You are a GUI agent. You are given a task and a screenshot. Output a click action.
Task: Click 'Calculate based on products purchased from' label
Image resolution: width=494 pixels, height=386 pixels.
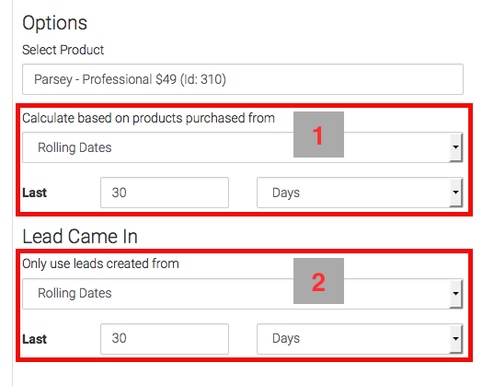tap(148, 118)
